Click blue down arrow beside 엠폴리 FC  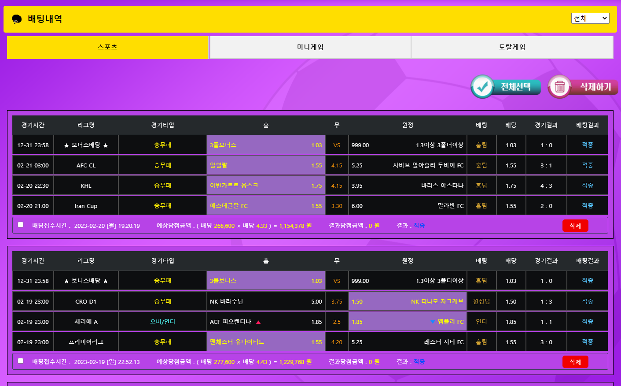point(433,322)
